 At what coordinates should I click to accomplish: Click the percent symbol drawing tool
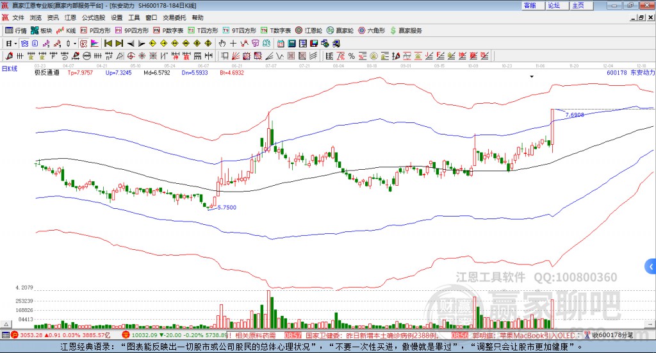352,56
